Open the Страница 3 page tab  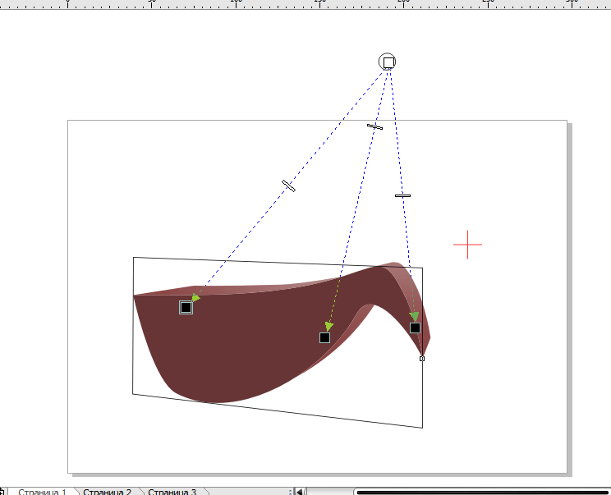pos(172,492)
